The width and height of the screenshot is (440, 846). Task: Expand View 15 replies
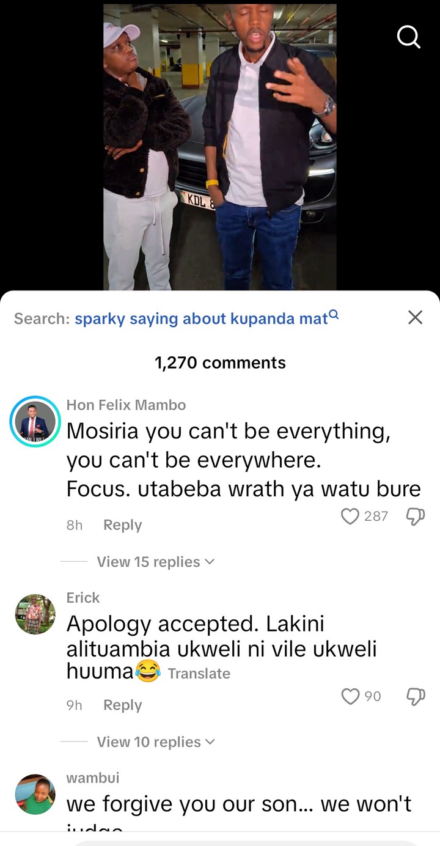click(155, 562)
